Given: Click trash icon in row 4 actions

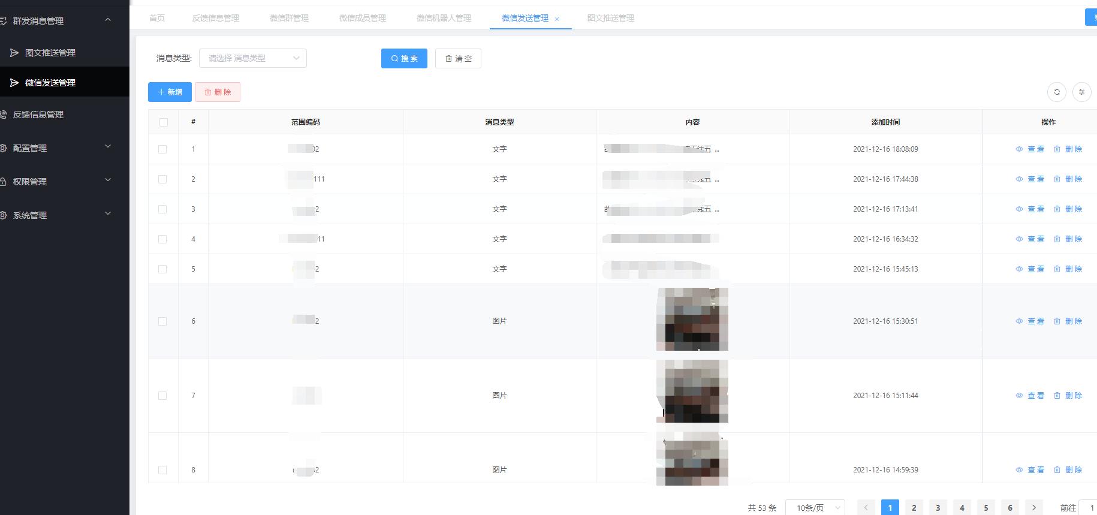Looking at the screenshot, I should (x=1057, y=239).
